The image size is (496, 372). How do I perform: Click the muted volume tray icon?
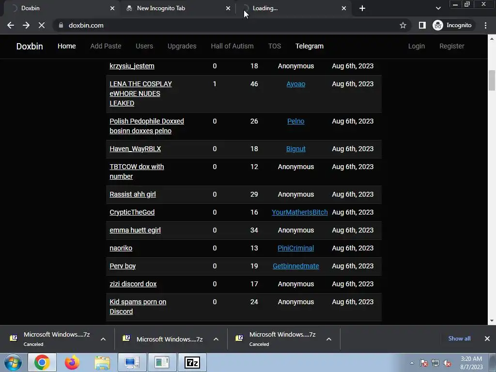[x=447, y=363]
